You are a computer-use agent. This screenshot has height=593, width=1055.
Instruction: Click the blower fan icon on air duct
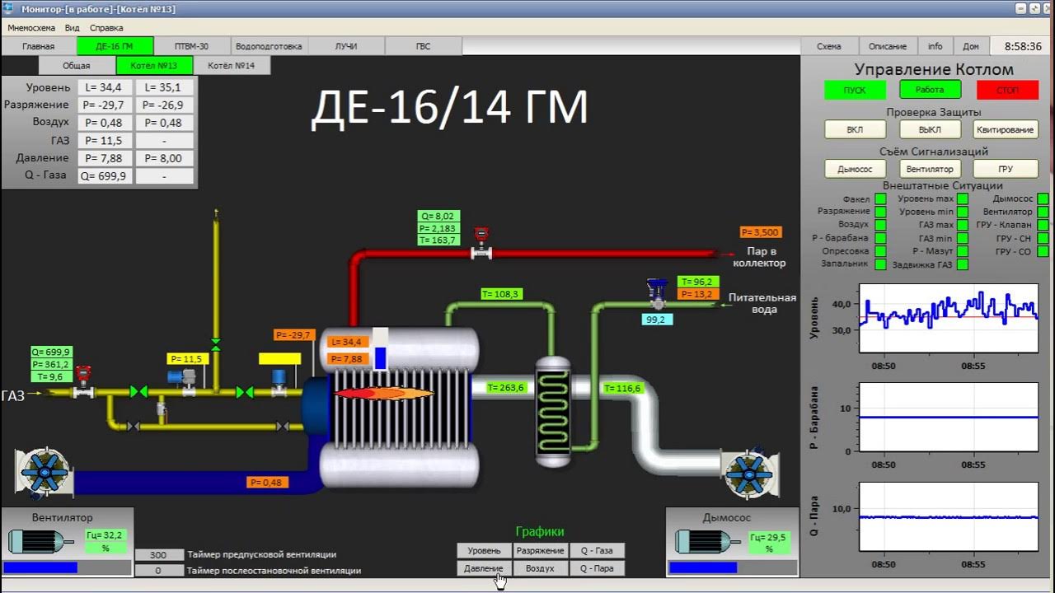click(45, 472)
